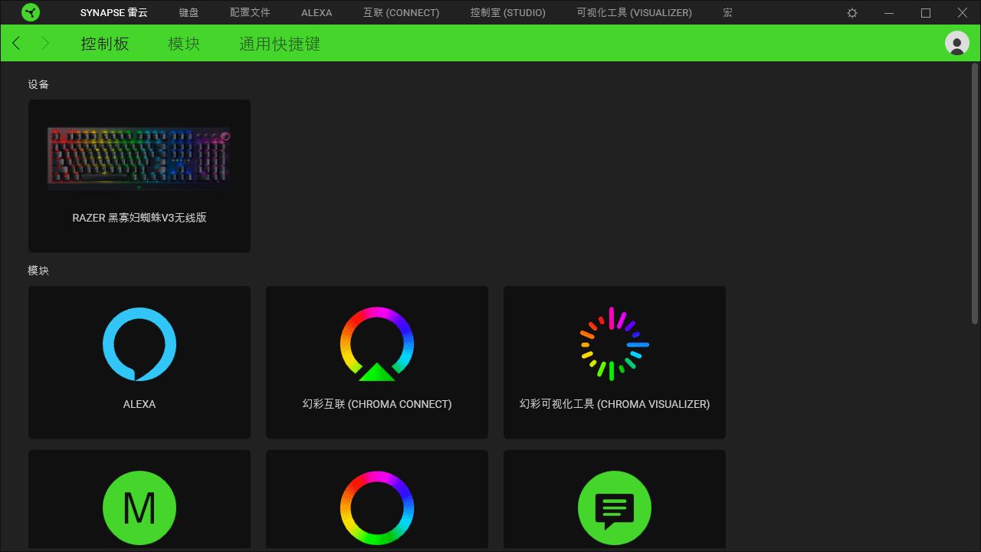Image resolution: width=981 pixels, height=552 pixels.
Task: Open the 配置文件 tab
Action: click(x=250, y=13)
